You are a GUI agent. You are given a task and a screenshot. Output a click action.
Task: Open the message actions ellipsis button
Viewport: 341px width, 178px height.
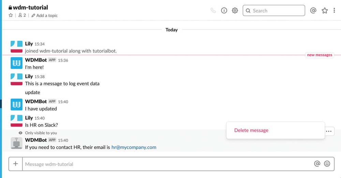[329, 131]
